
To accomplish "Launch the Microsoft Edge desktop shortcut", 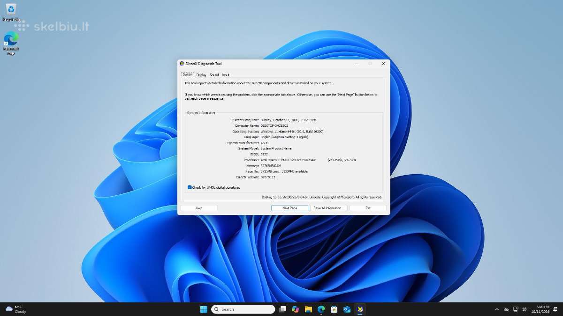I will pos(11,43).
